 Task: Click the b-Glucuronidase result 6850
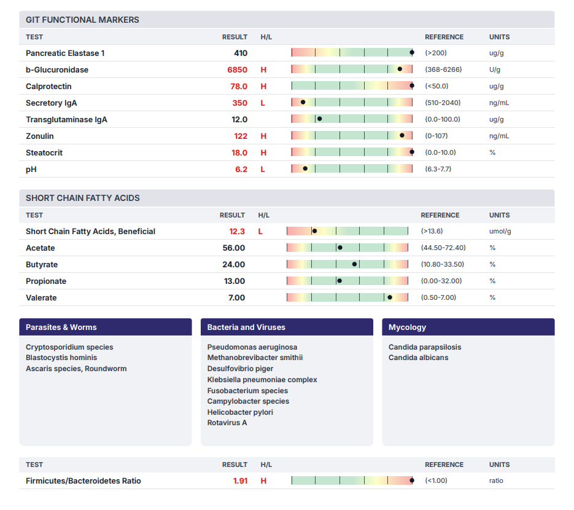point(237,69)
